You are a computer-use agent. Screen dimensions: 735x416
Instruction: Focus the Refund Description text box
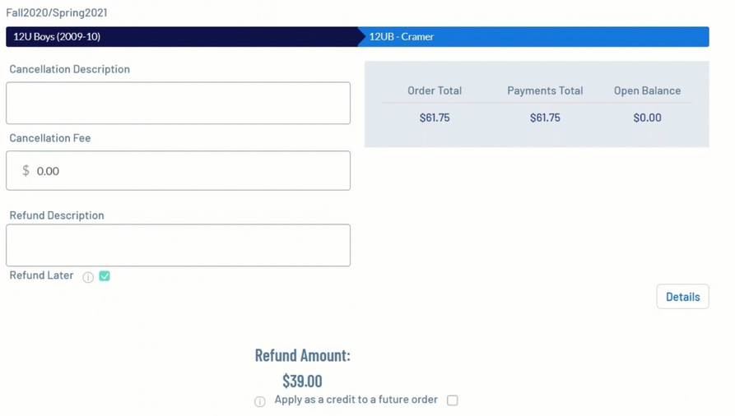[x=178, y=245]
